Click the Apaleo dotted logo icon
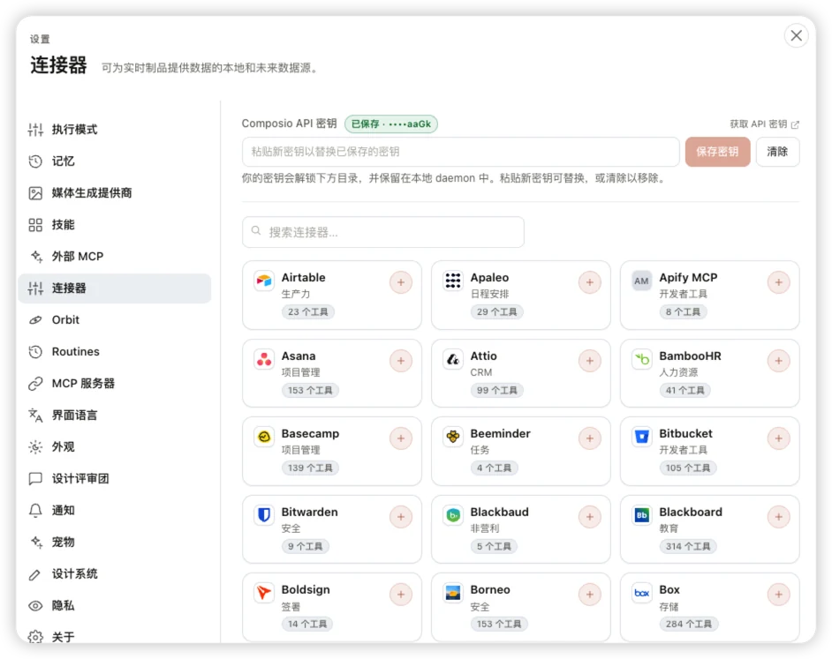The width and height of the screenshot is (832, 659). (452, 281)
